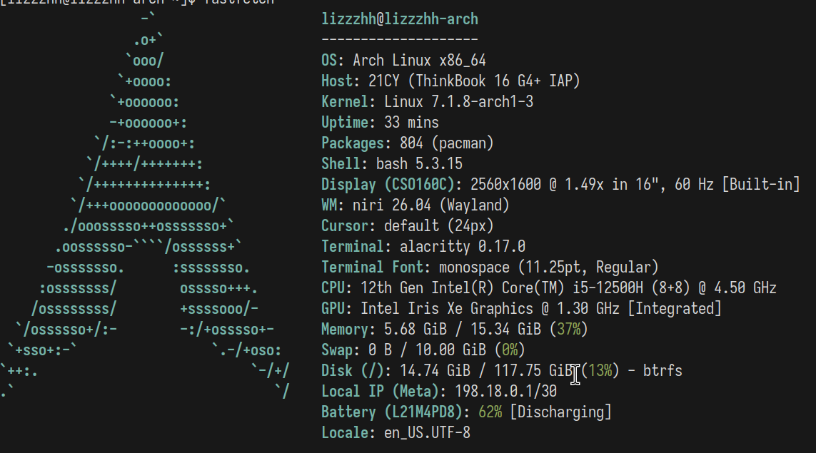The width and height of the screenshot is (816, 453).
Task: Click the Terminal alacritty 0.17.0 text
Action: [x=423, y=247]
